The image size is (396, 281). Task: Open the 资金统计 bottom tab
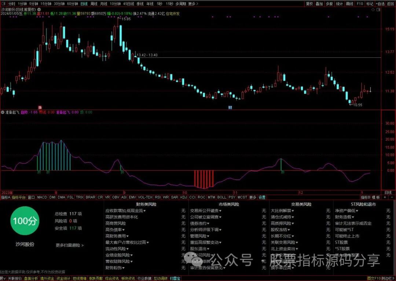point(63,278)
